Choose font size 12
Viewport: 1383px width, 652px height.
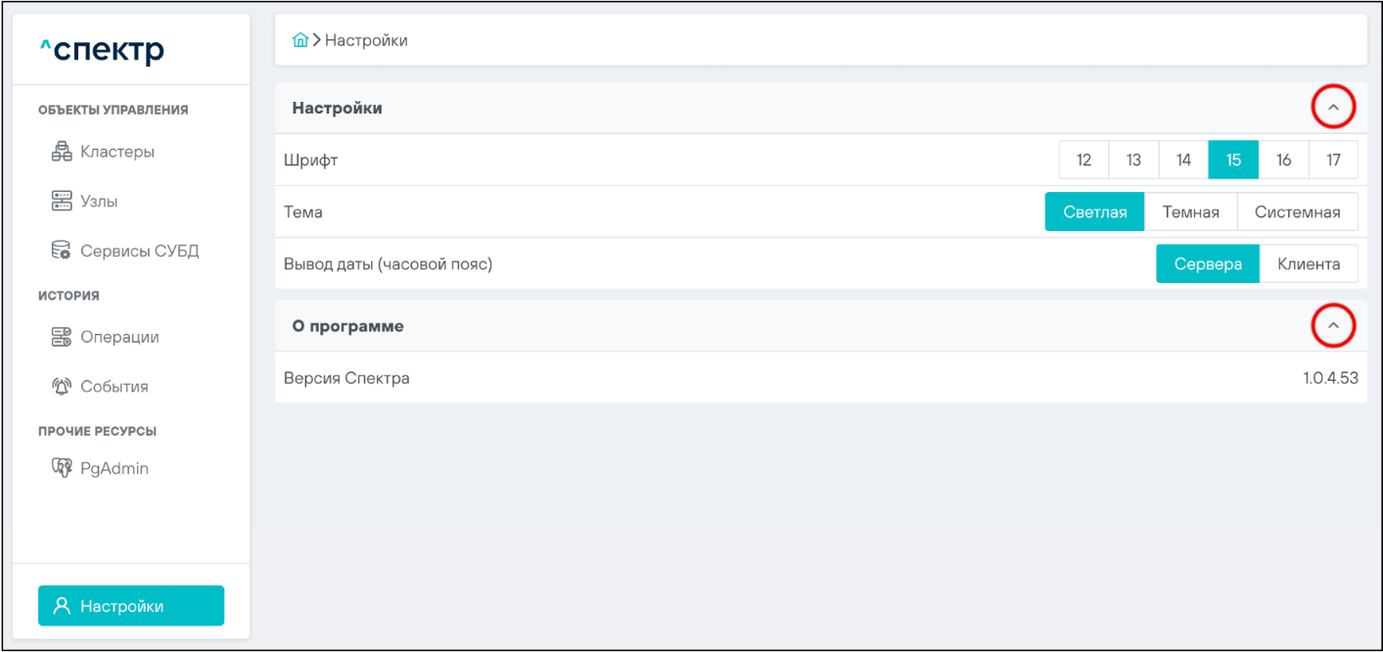1083,160
